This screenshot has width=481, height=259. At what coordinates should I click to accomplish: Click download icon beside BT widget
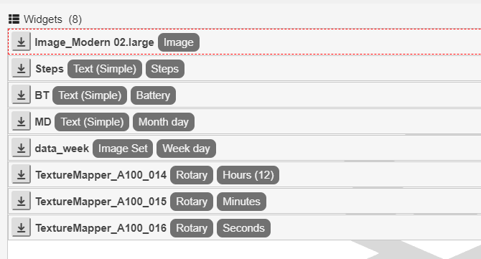click(21, 95)
